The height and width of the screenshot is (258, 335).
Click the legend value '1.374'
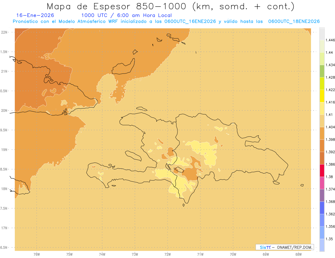pos(331,189)
